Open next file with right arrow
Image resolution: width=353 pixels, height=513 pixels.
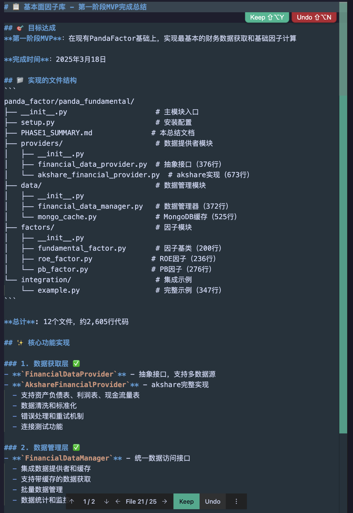point(165,501)
